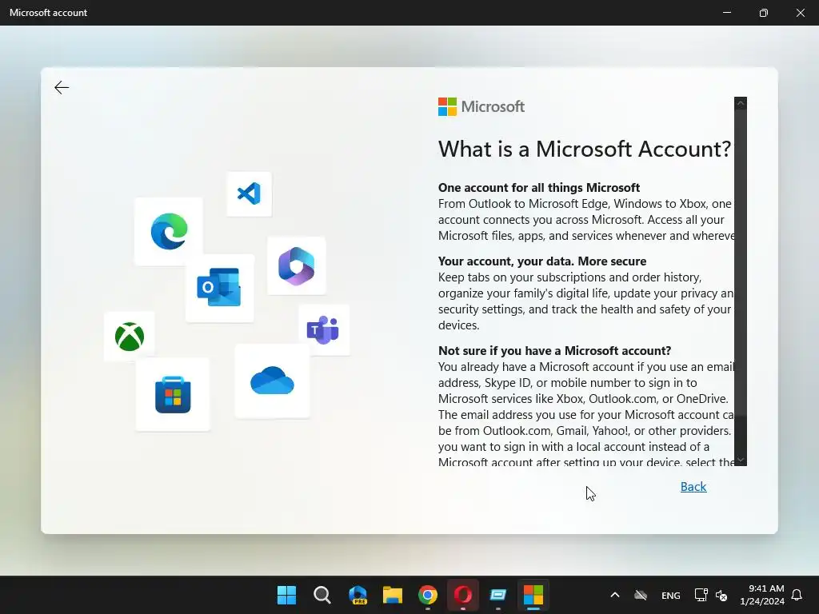This screenshot has width=819, height=614.
Task: Click the OneDrive tray icon
Action: (x=641, y=595)
